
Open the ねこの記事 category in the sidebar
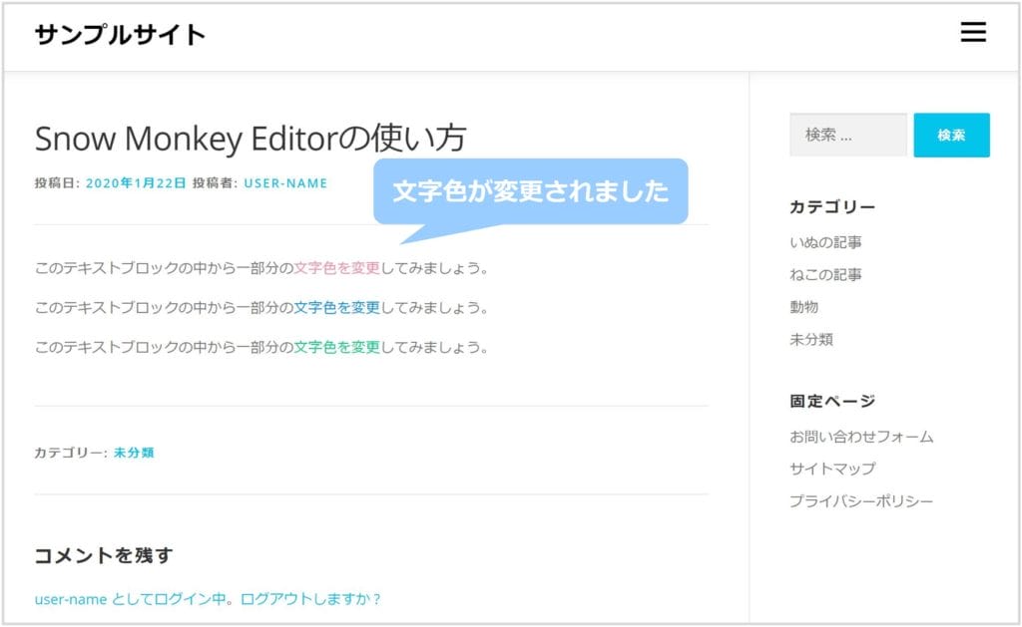point(825,275)
